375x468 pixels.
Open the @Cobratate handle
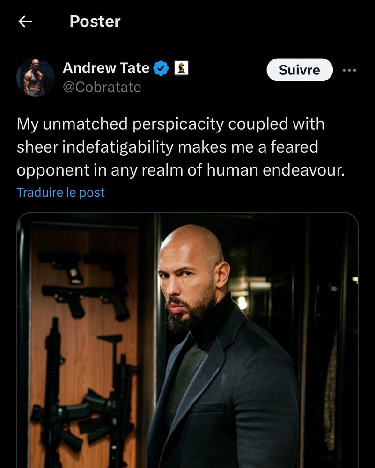pyautogui.click(x=102, y=87)
